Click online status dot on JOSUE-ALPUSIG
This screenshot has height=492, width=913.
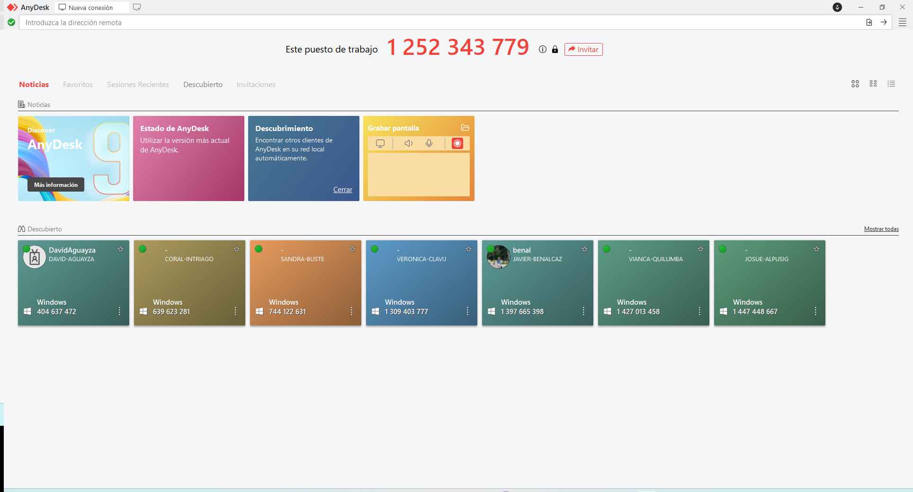coord(723,249)
